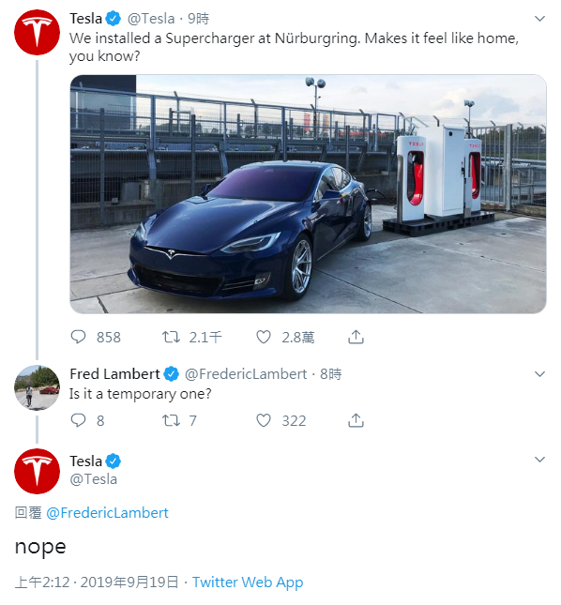The height and width of the screenshot is (605, 561).
Task: Open options chevron on Tesla's 'nope' reply
Action: (539, 460)
